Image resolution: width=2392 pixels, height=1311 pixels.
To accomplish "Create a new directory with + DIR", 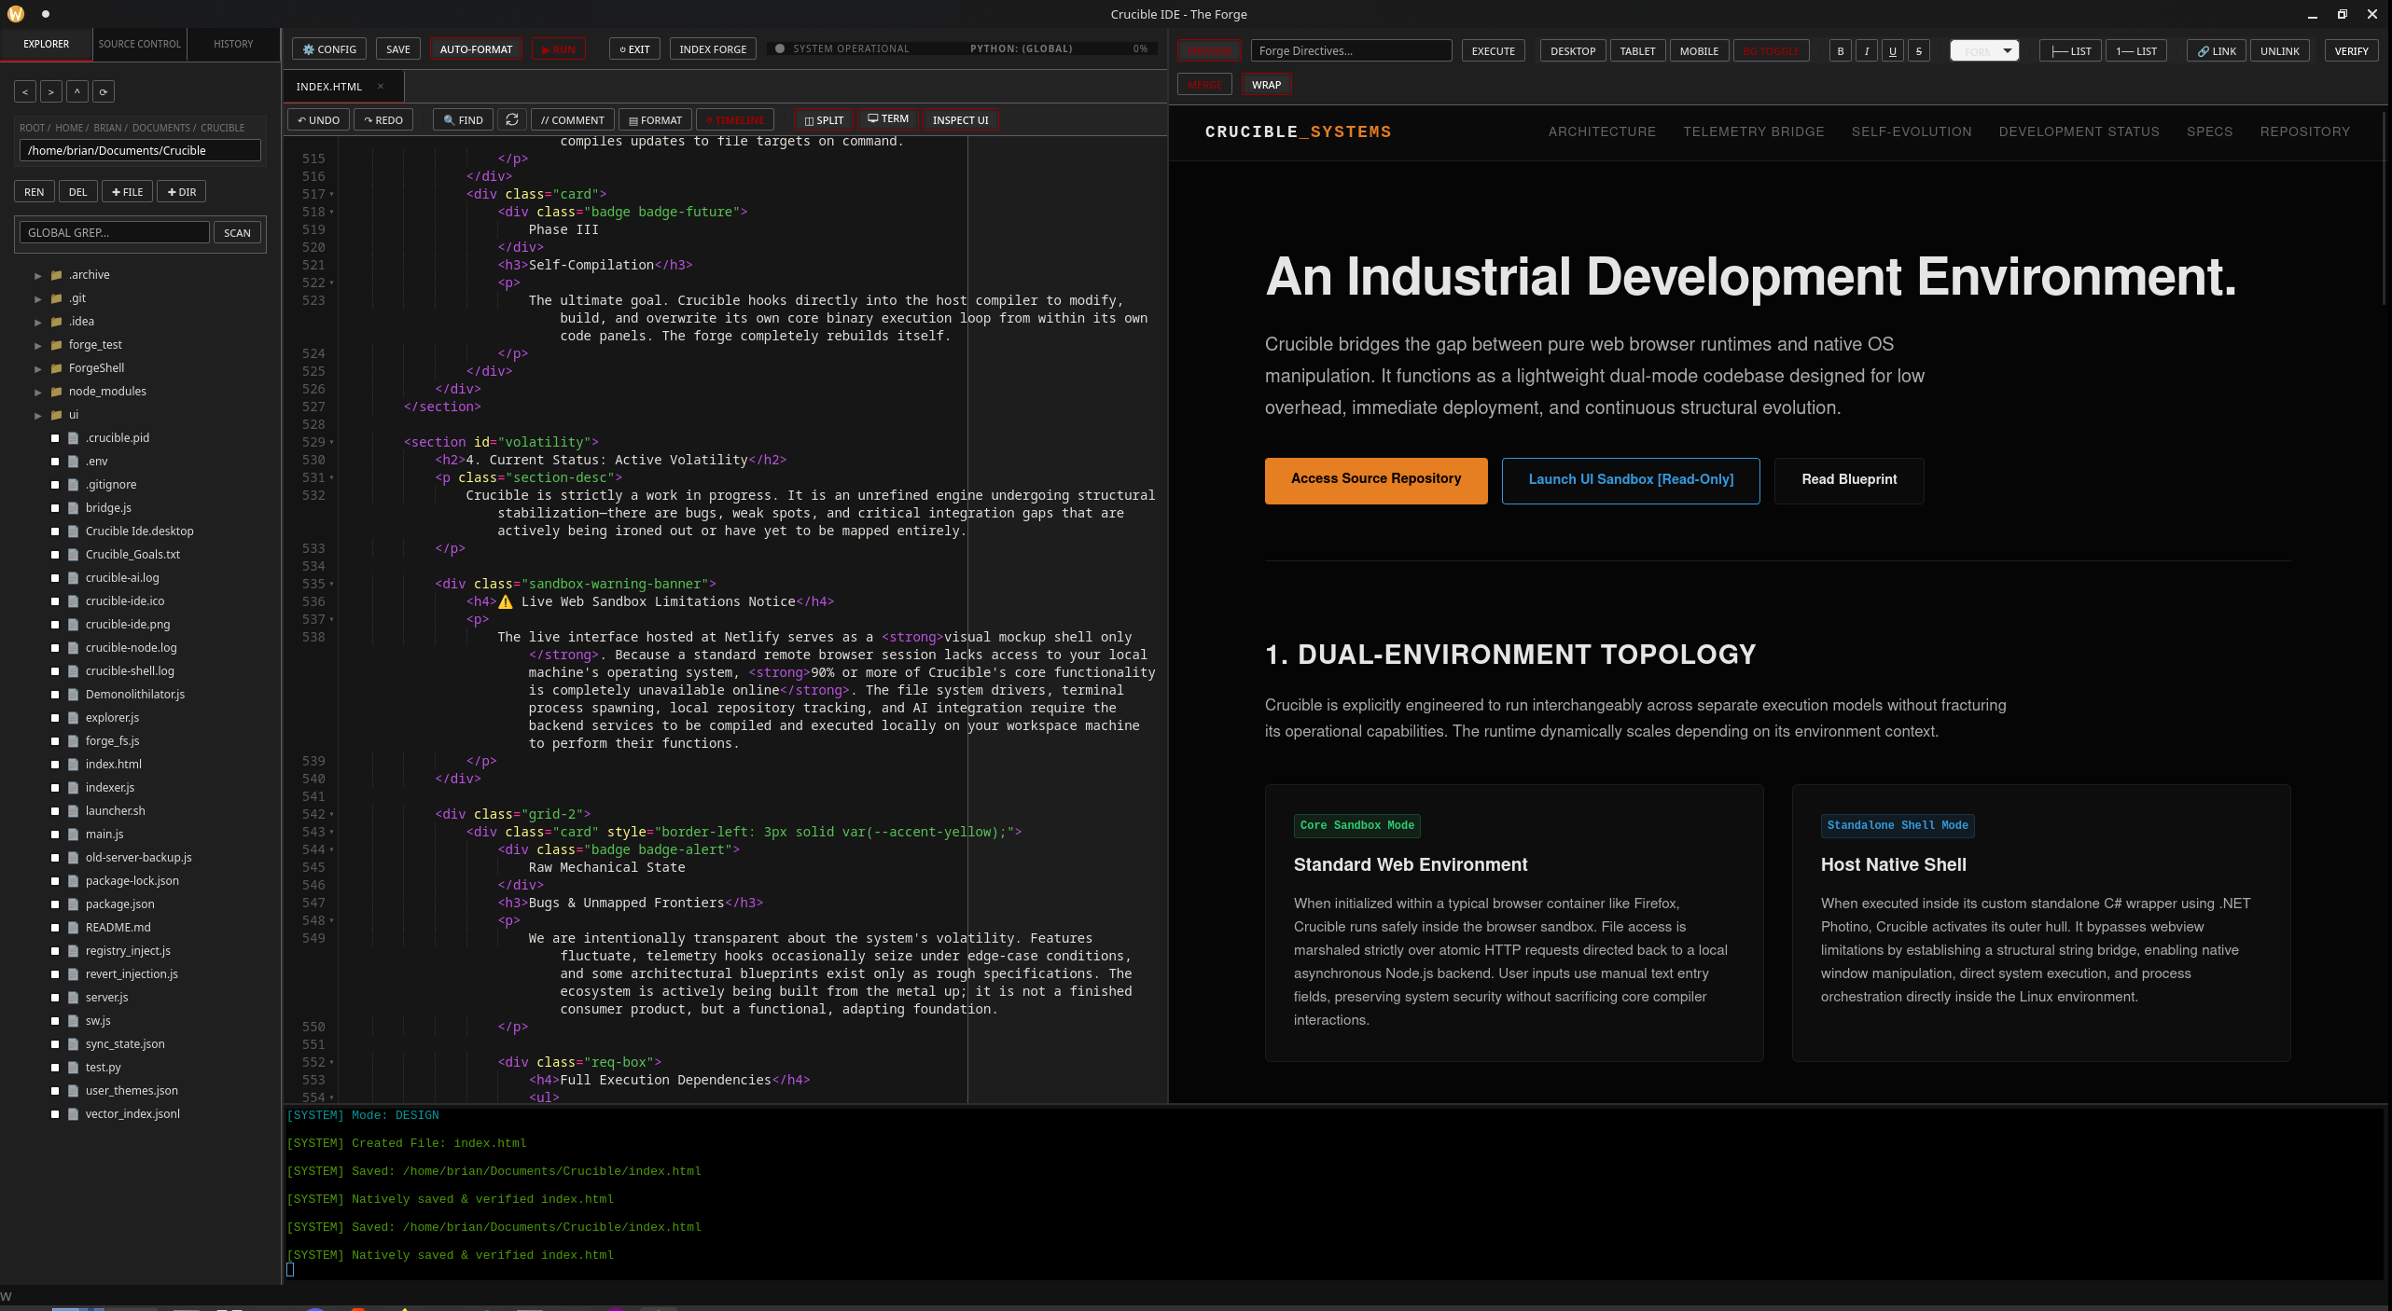I will coord(182,192).
